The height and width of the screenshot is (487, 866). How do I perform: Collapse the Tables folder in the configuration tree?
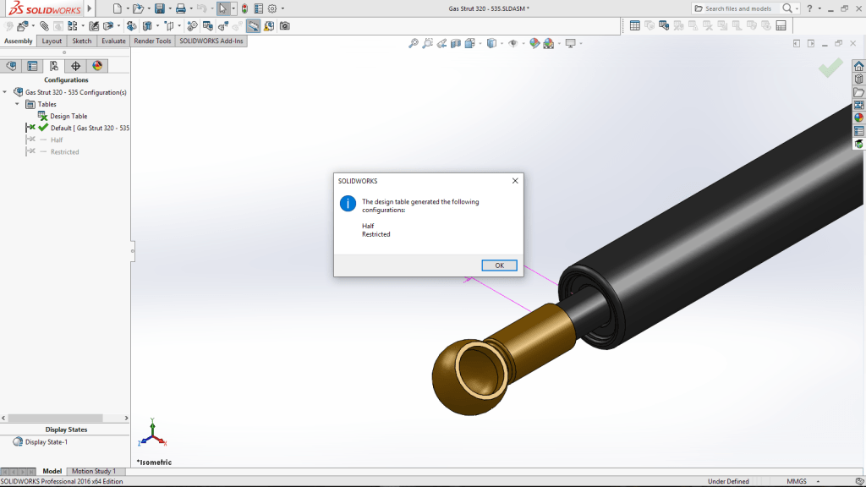pyautogui.click(x=17, y=104)
